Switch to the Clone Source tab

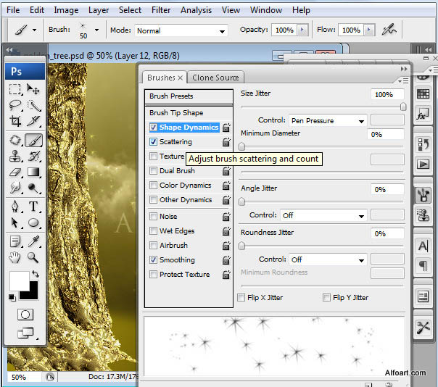[215, 78]
